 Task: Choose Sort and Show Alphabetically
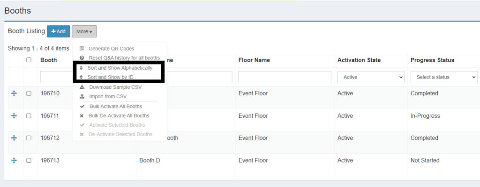(x=120, y=68)
